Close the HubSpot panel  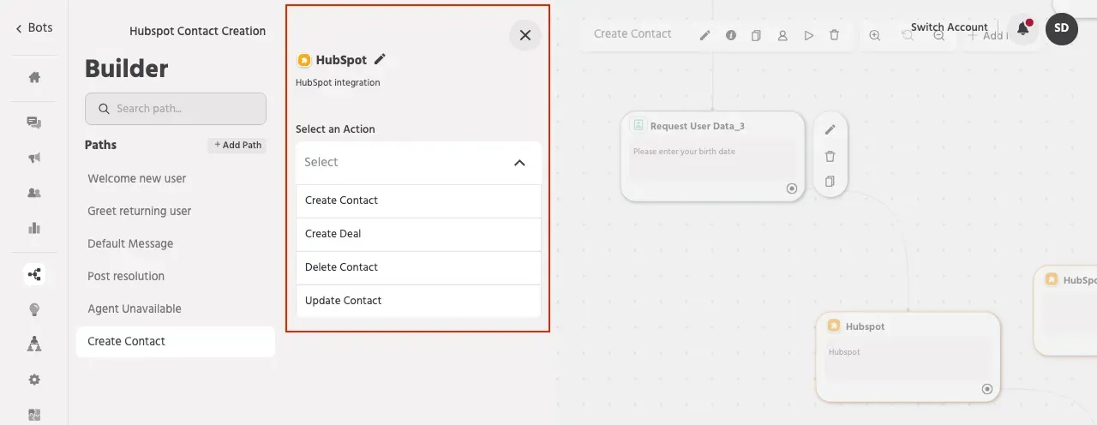(525, 35)
